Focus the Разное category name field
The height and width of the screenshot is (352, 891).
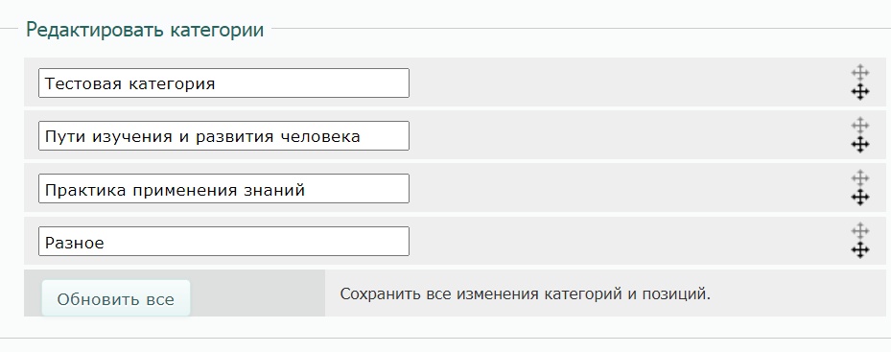223,242
